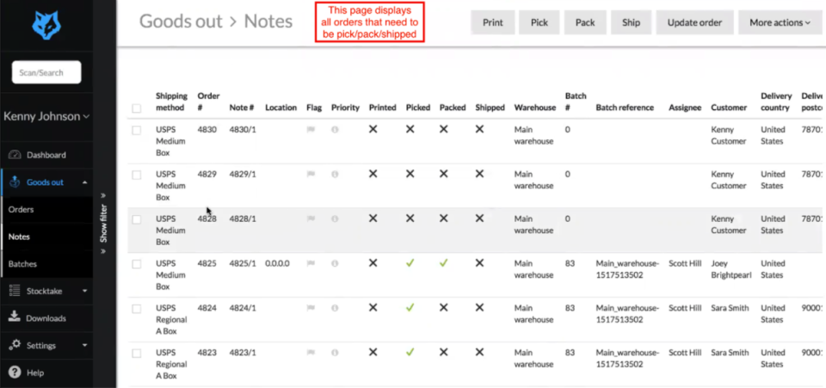The height and width of the screenshot is (388, 826).
Task: Open Notes in sidebar
Action: pyautogui.click(x=19, y=237)
